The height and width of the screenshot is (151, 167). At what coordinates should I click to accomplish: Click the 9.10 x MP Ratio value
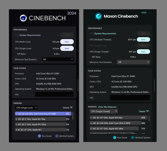57,54
